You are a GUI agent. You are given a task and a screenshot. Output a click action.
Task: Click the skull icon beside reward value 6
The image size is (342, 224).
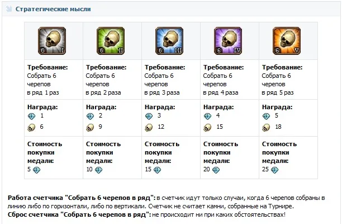point(31,127)
